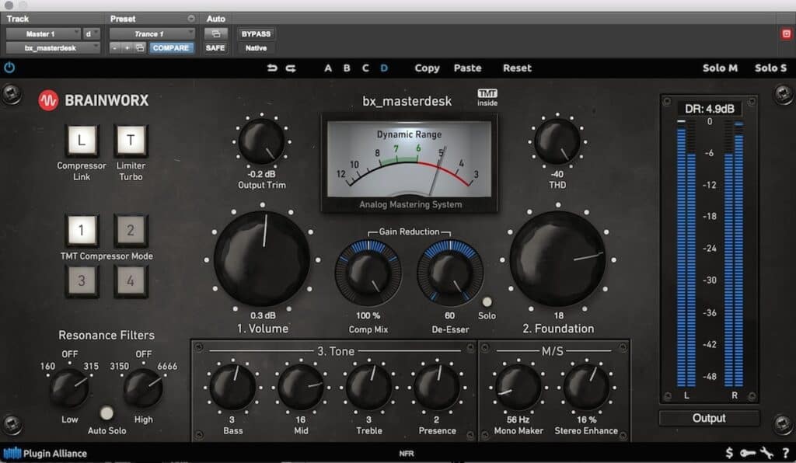
Task: Open the Trance 1 preset dropdown
Action: tap(152, 33)
